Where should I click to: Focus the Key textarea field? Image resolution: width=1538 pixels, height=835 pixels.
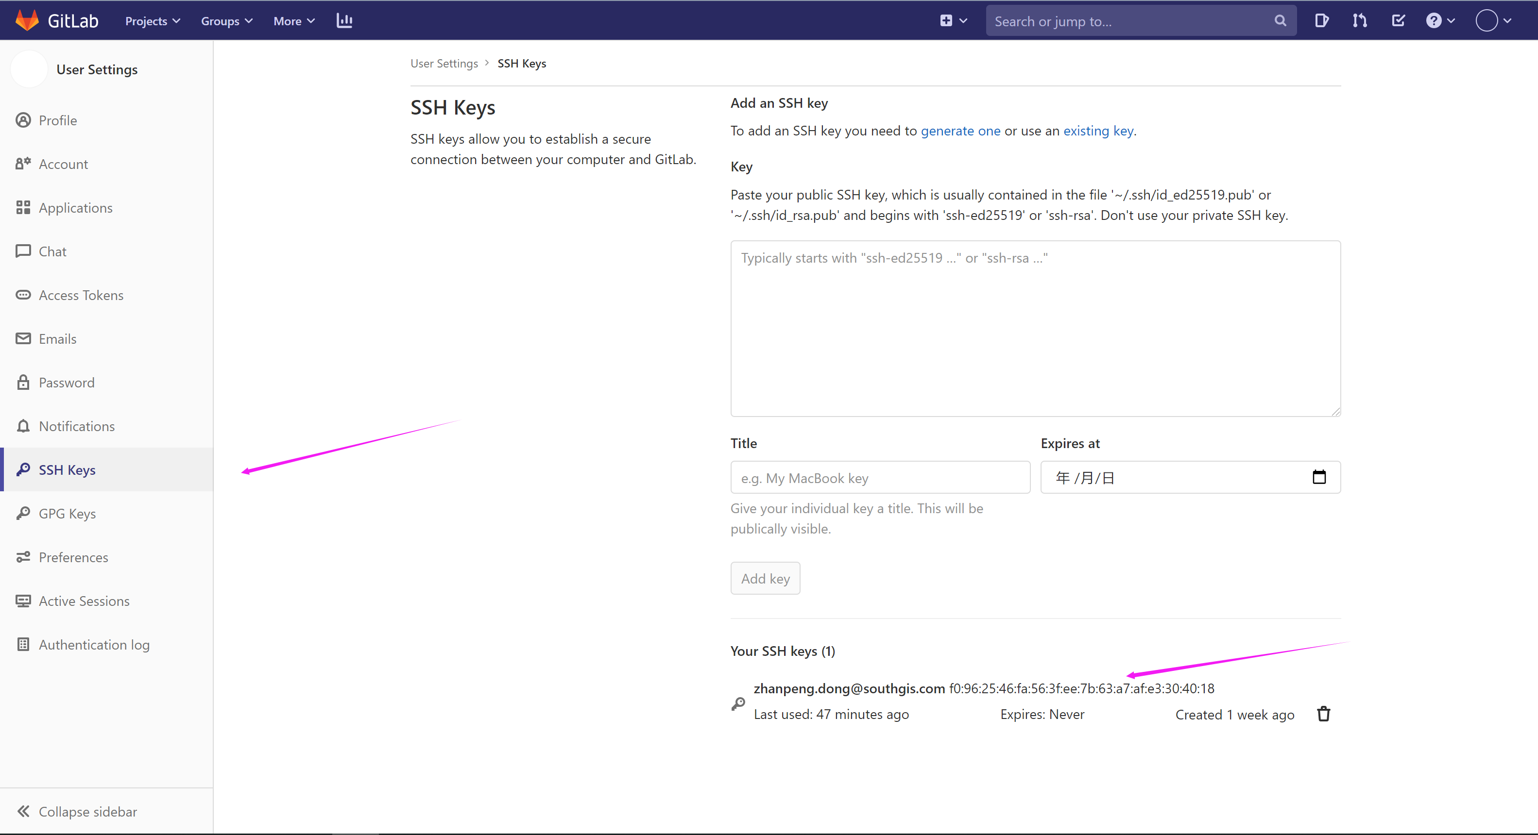click(x=1035, y=328)
